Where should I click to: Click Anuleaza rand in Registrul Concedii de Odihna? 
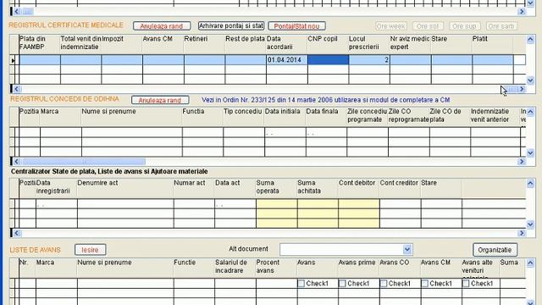[160, 100]
